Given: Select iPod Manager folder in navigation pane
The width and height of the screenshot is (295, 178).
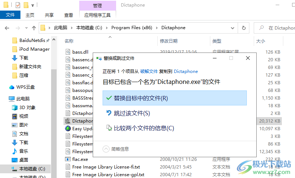Looking at the screenshot, I should pos(31,49).
